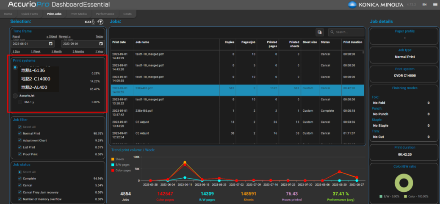Switch to the Quick Facts tab
440x204 pixels.
(x=29, y=14)
